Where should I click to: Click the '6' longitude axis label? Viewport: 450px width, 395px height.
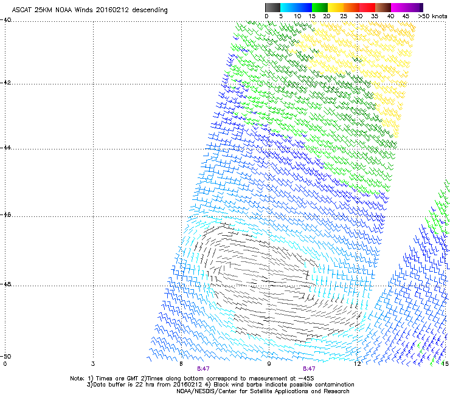[181, 364]
